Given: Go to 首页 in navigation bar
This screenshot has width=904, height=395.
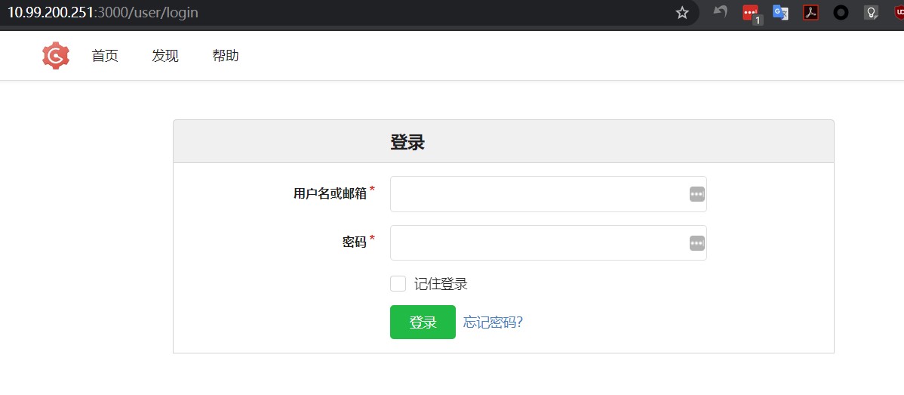Looking at the screenshot, I should [105, 56].
